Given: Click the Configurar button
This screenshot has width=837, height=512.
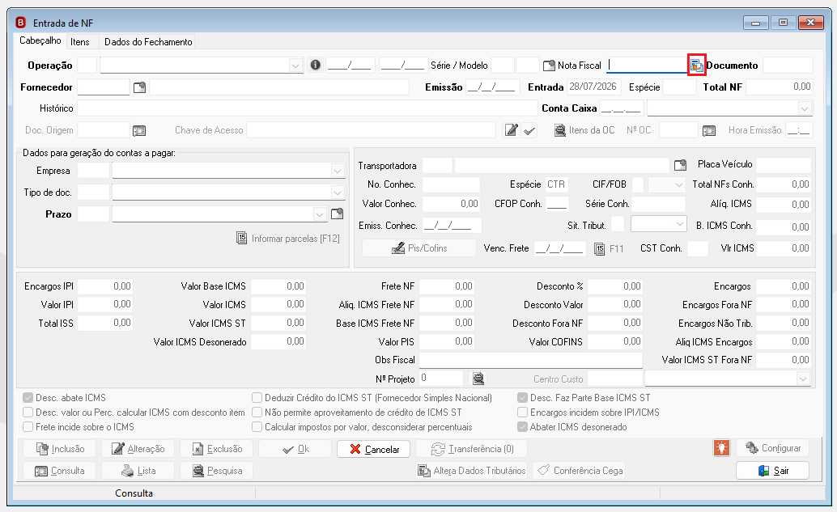Looking at the screenshot, I should tap(772, 448).
